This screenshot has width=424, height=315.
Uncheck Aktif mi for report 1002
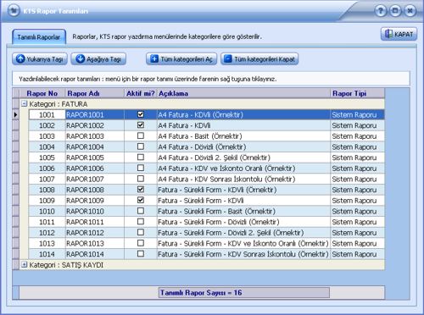coord(141,125)
